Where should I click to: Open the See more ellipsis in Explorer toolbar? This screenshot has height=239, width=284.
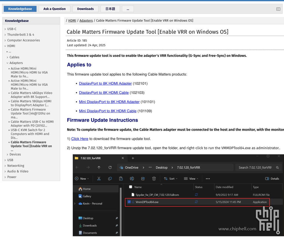[x=208, y=179]
